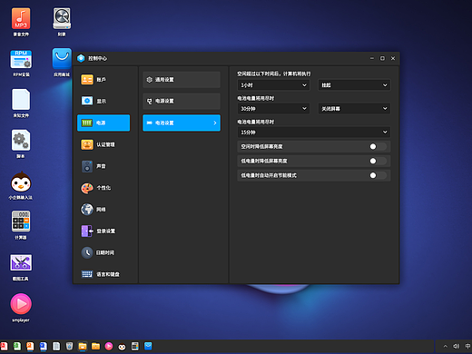This screenshot has width=472, height=354.
Task: Toggle 空闲时降低屏幕亮度 switch
Action: 378,146
